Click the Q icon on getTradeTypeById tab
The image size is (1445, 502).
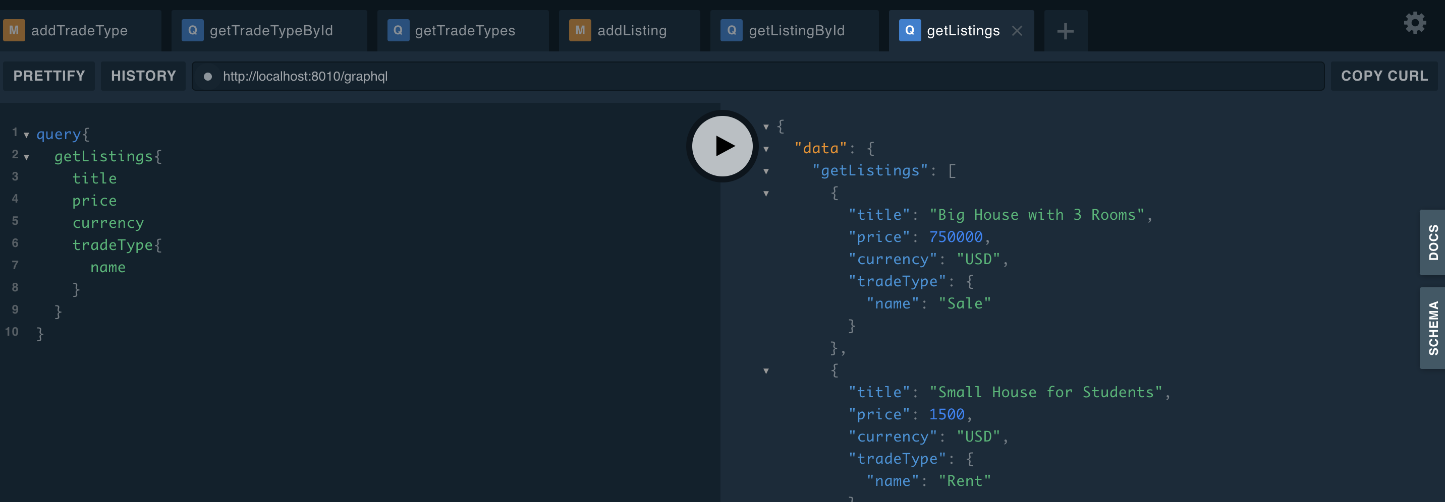(192, 30)
